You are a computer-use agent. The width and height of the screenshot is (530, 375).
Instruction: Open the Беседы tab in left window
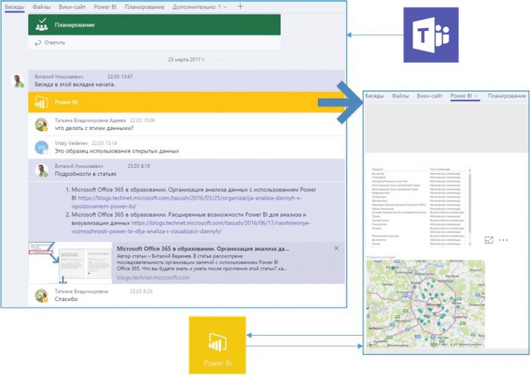coord(14,7)
